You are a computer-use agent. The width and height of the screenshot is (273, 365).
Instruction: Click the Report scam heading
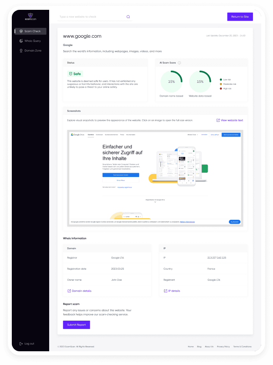click(71, 304)
